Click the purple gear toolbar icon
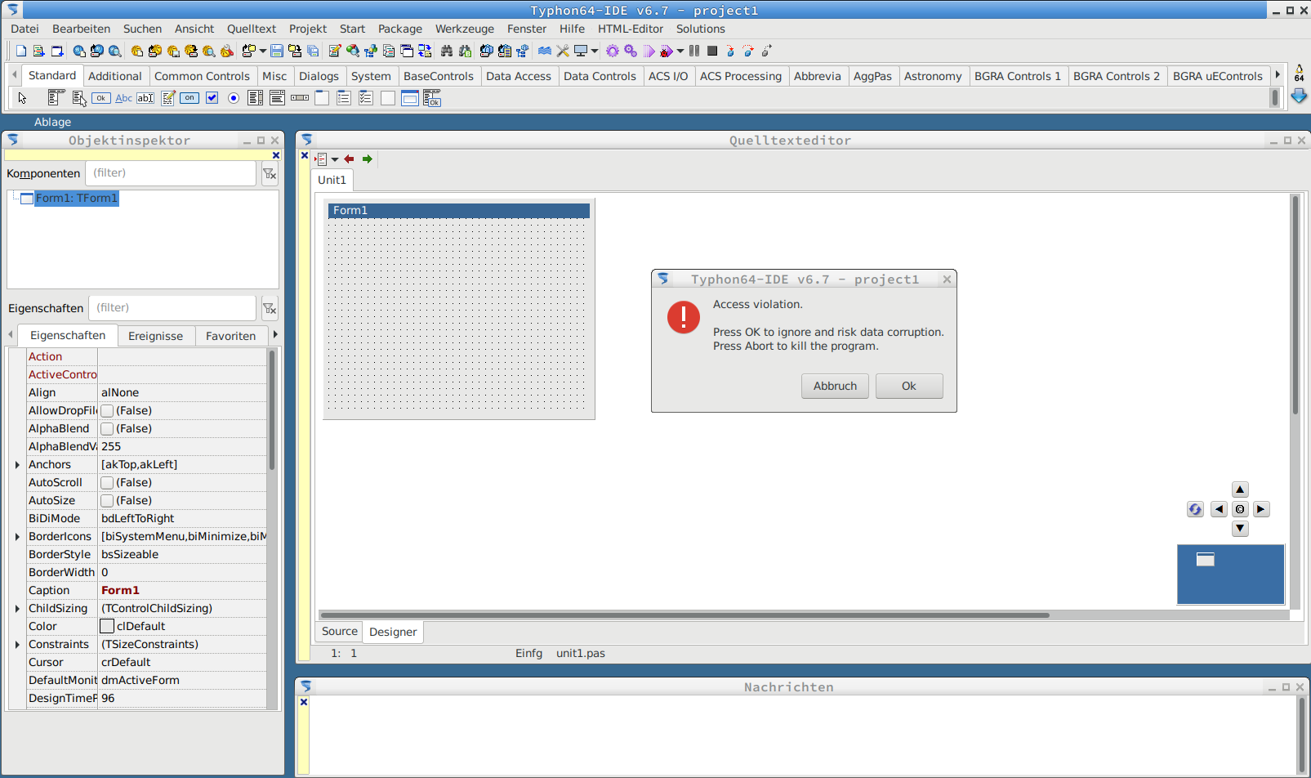 point(613,51)
